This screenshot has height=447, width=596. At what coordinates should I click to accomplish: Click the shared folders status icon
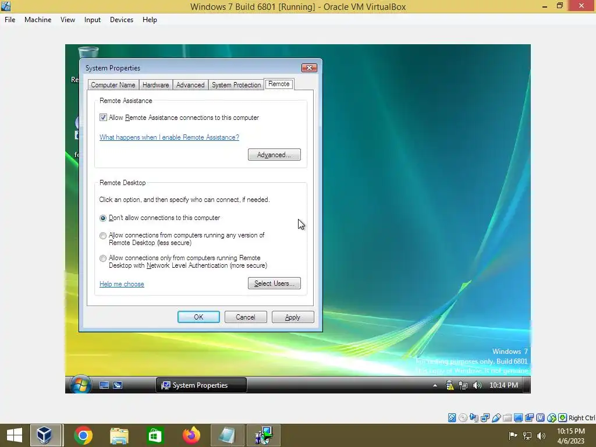point(507,418)
